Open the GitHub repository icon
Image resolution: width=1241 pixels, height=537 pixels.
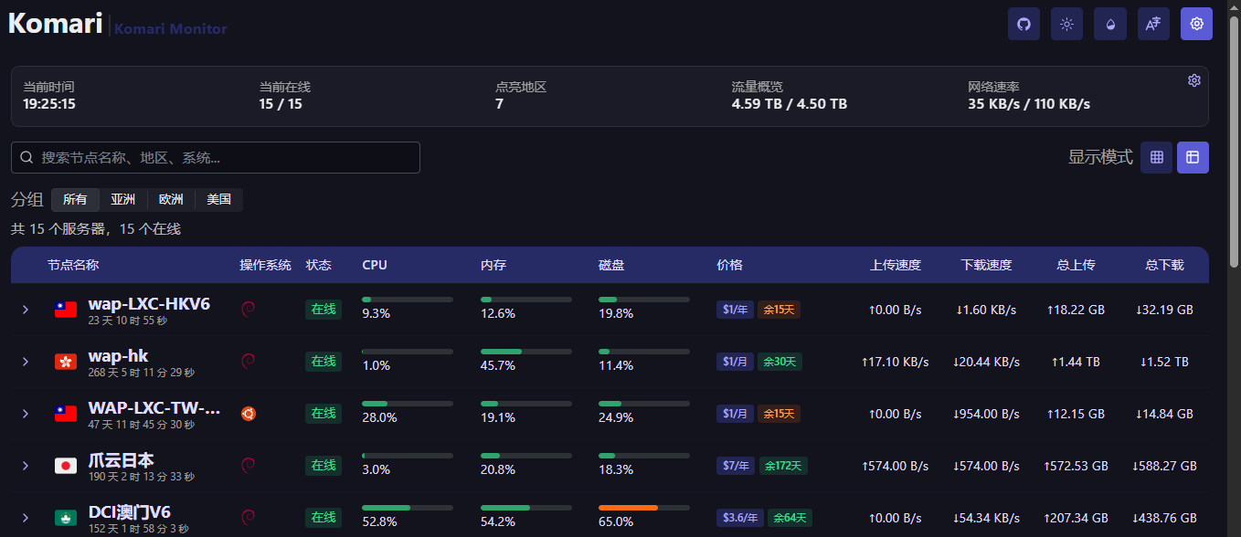(x=1024, y=25)
